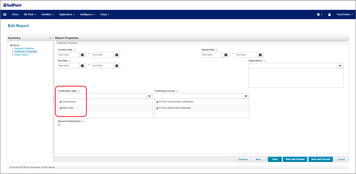Open the Signed Date end calendar picker

(260, 55)
